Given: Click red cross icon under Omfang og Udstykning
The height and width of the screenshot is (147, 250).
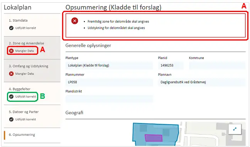Looking at the screenshot, I should pyautogui.click(x=11, y=74).
